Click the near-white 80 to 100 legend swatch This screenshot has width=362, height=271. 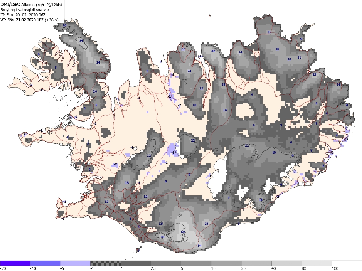click(x=317, y=263)
